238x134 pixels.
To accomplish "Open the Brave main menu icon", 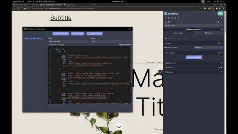I will [x=223, y=9].
